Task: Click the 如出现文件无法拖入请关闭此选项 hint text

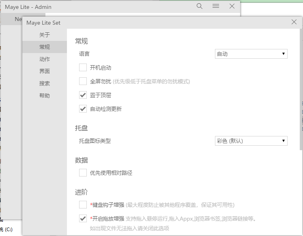Action: 129,228
